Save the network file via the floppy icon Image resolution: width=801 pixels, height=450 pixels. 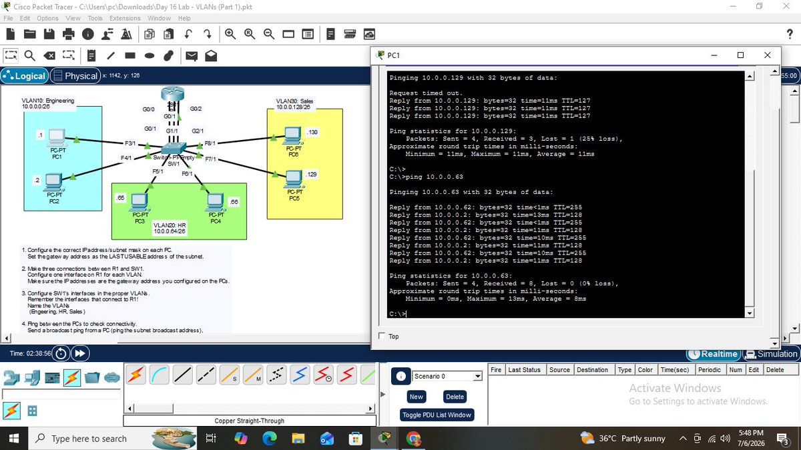click(x=49, y=33)
